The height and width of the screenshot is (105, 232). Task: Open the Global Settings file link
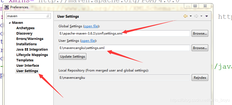[x=91, y=26]
